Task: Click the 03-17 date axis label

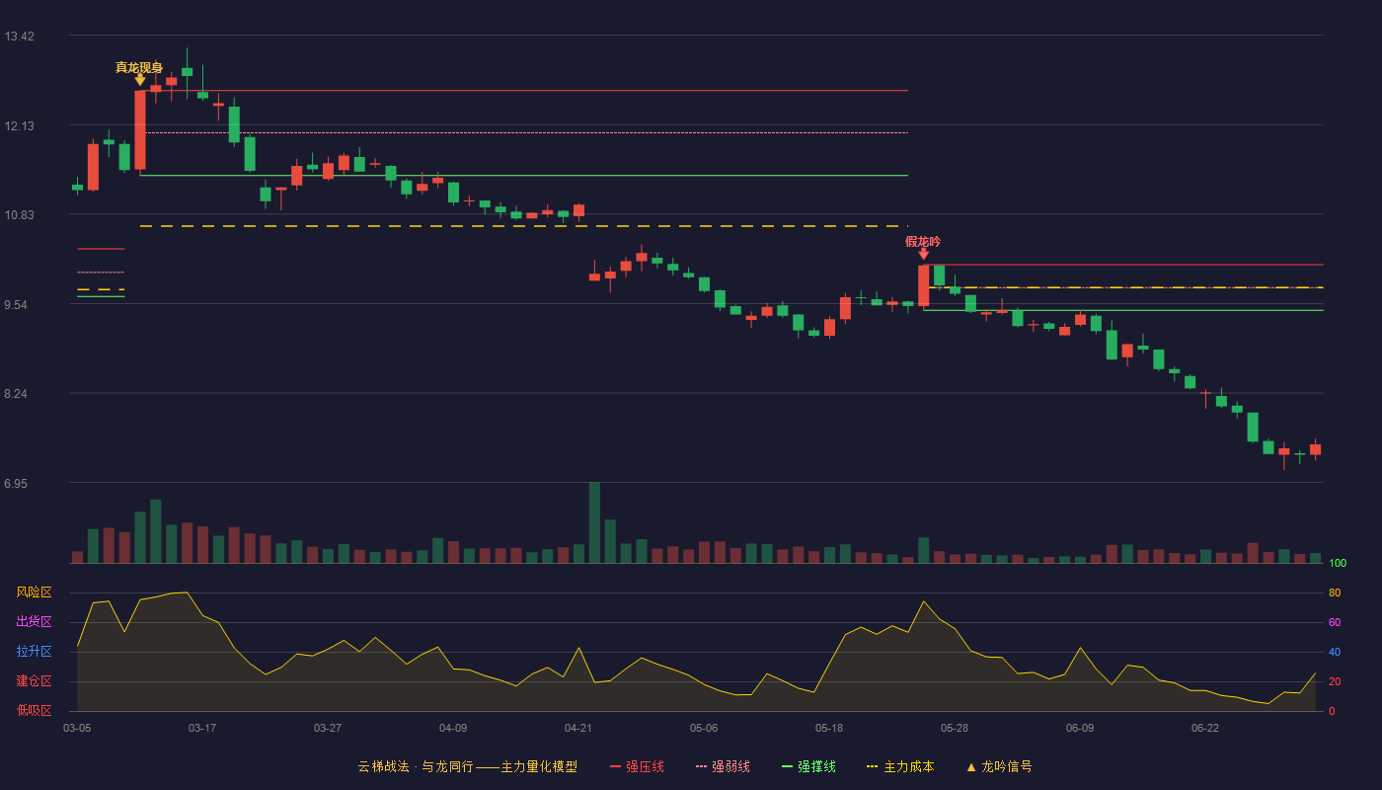Action: click(202, 728)
